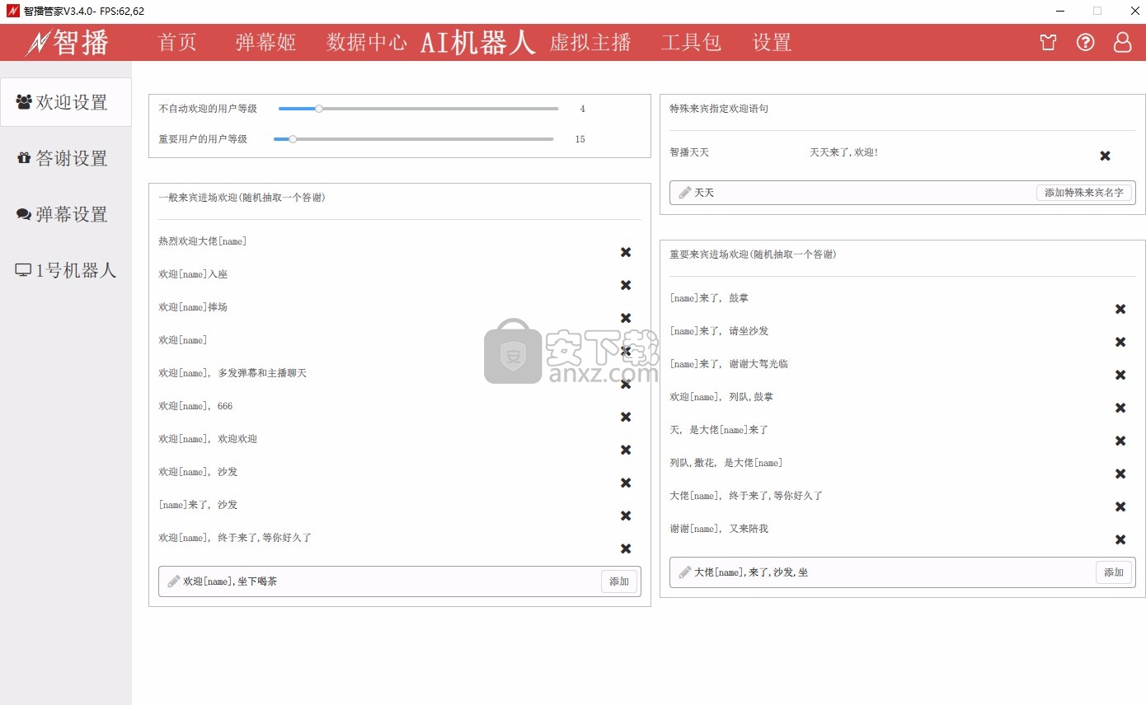Delete the 列队,撒花 greeting
The width and height of the screenshot is (1146, 705).
[x=1120, y=474]
